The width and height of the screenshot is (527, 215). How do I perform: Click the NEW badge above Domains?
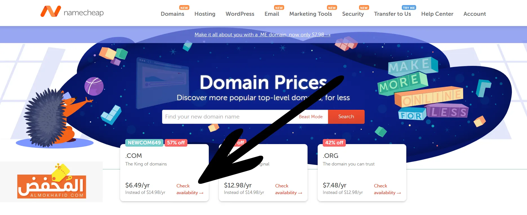coord(184,8)
